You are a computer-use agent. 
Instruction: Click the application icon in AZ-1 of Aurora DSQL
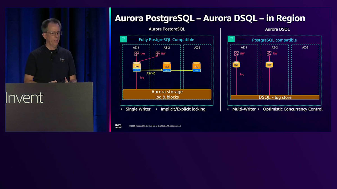236,53
